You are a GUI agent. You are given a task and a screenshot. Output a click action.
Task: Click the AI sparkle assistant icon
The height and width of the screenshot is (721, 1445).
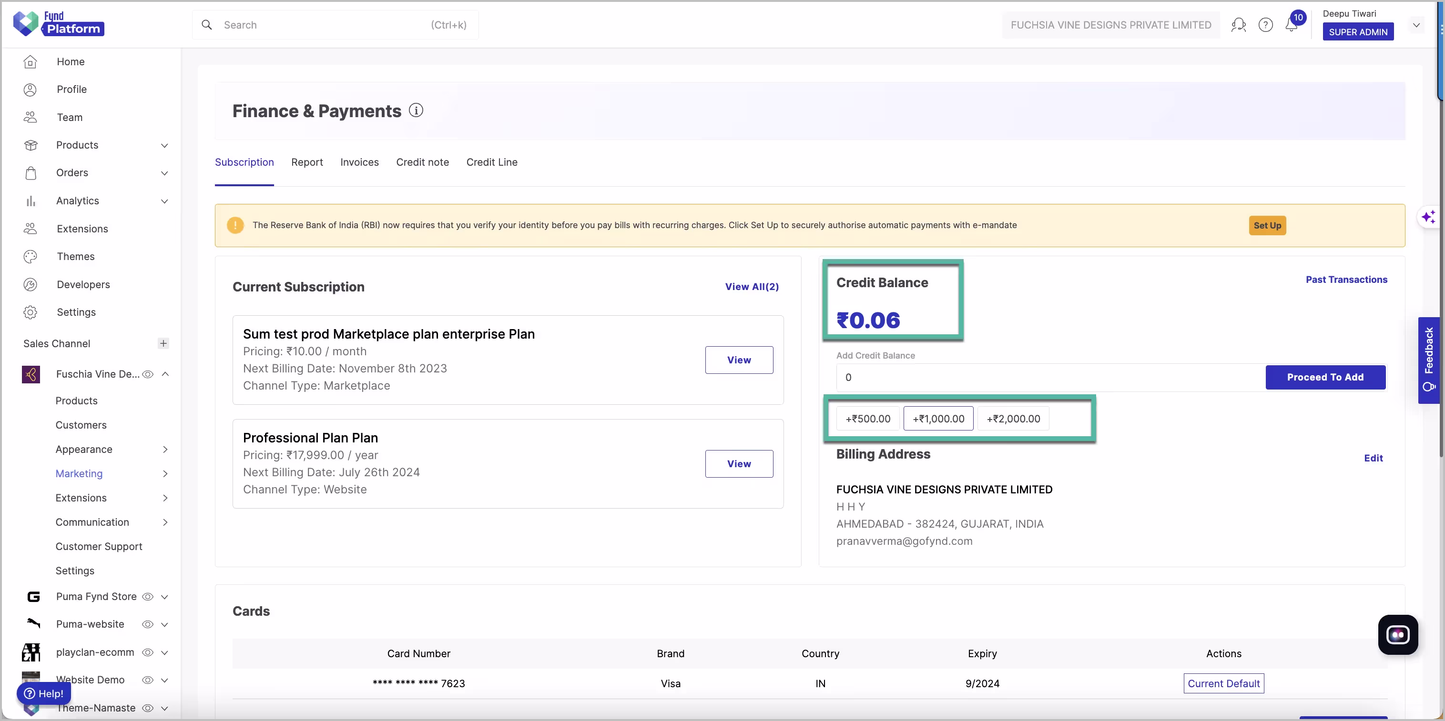click(1428, 217)
